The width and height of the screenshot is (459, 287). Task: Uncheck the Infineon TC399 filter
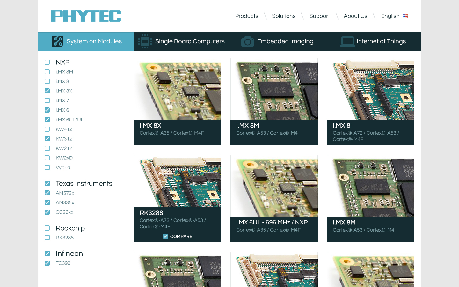47,263
